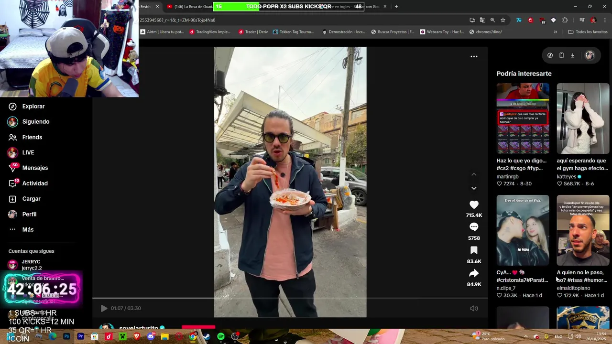Open Airtm bookmark

pyautogui.click(x=162, y=32)
